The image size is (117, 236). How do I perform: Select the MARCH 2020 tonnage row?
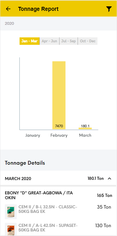(58, 179)
